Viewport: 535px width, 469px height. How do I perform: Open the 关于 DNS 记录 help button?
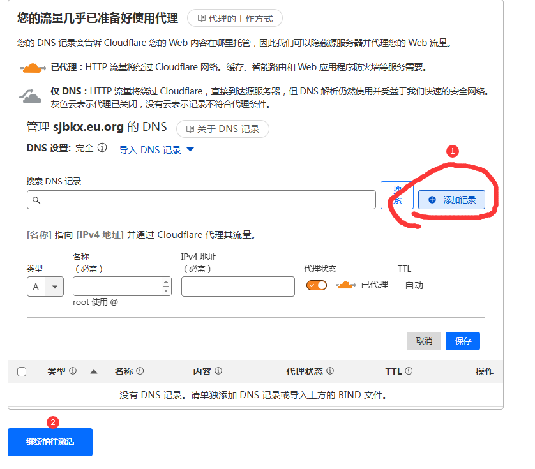click(x=222, y=129)
